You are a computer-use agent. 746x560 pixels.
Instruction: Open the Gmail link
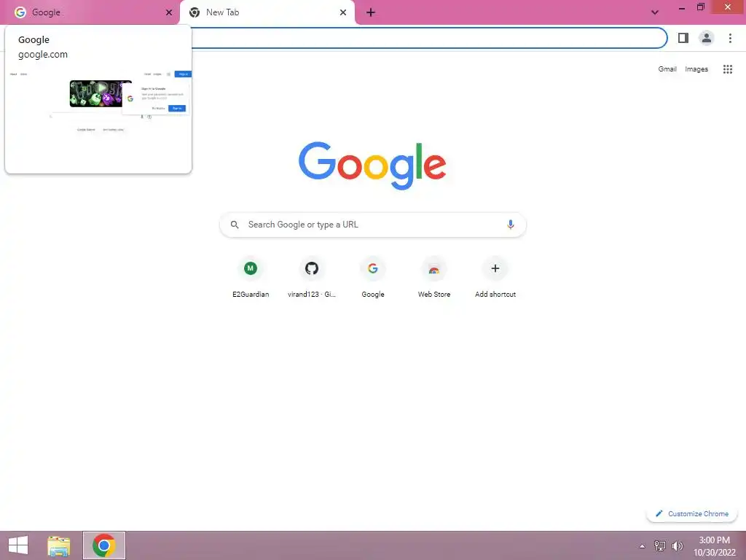pyautogui.click(x=667, y=69)
